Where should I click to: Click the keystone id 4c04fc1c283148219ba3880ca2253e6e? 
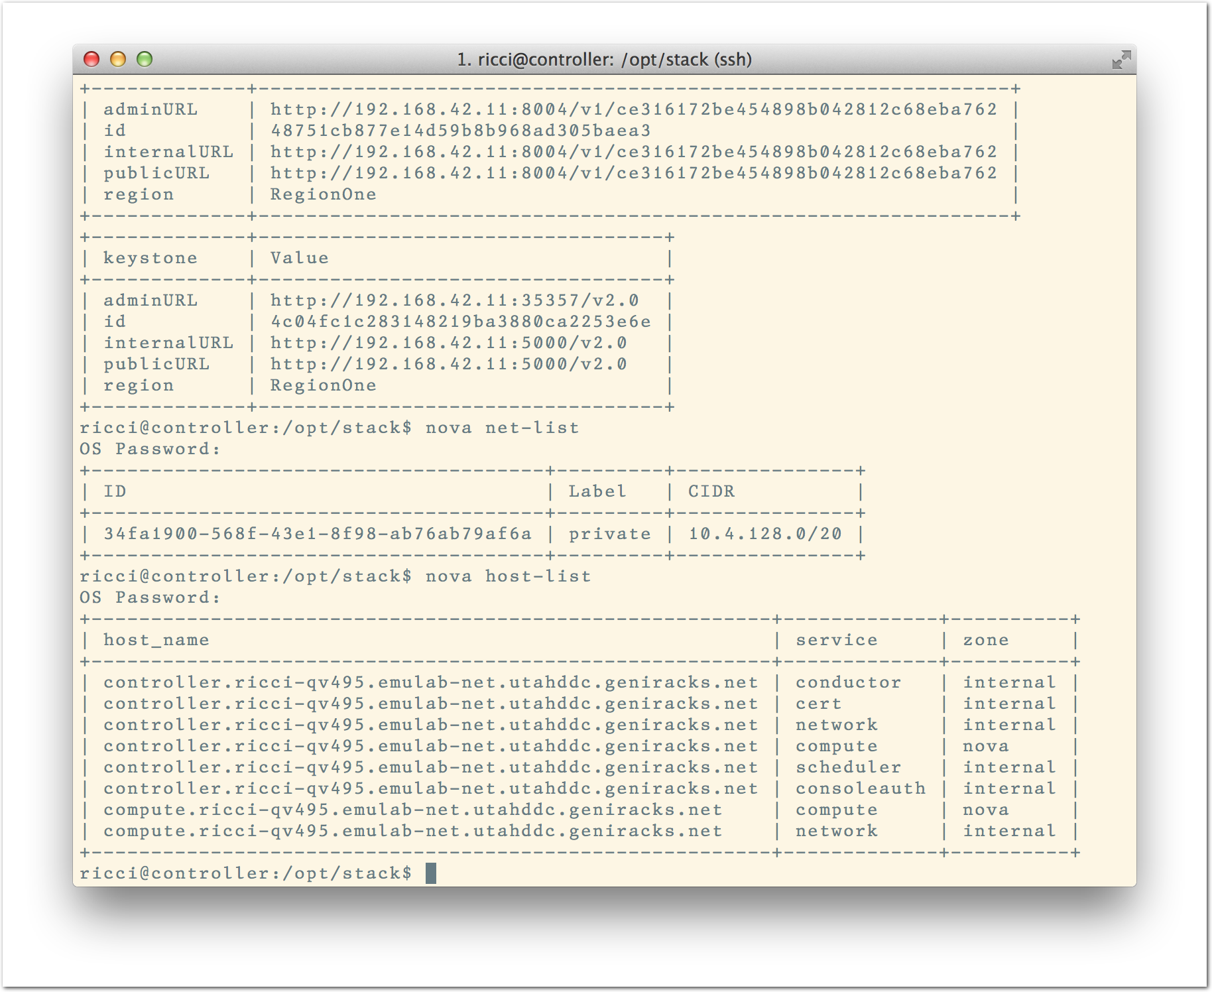[x=461, y=322]
